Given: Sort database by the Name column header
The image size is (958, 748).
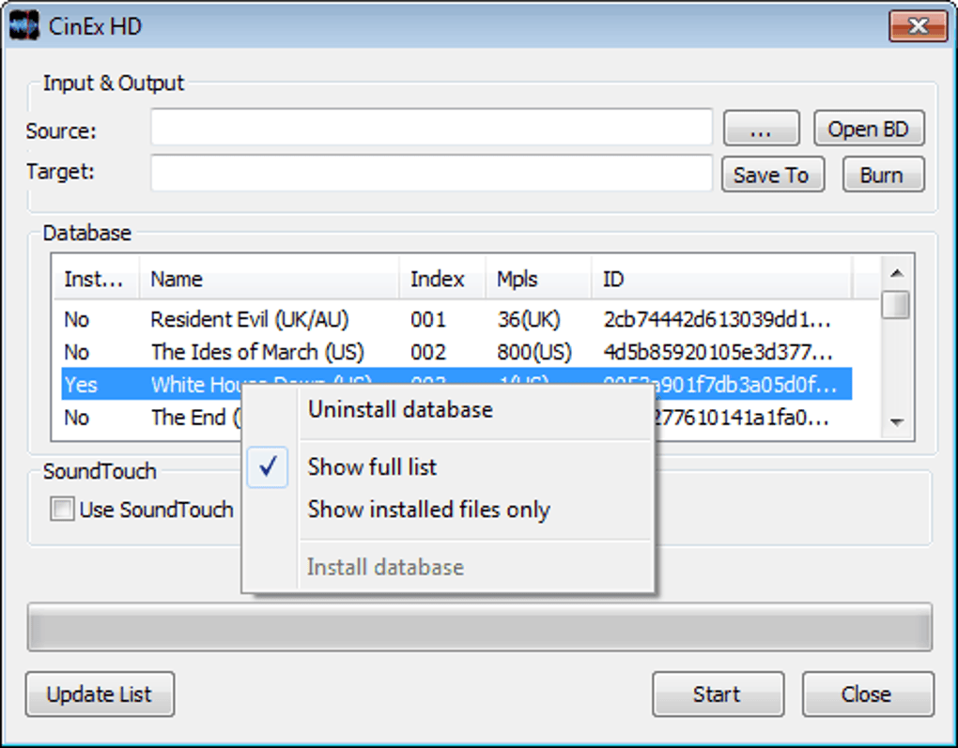Looking at the screenshot, I should point(270,279).
